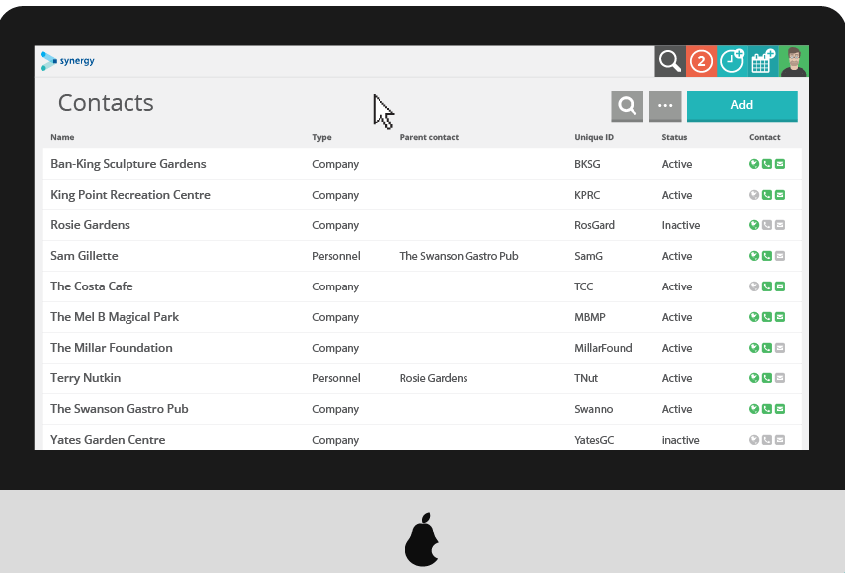845x573 pixels.
Task: Open The Costa Cafe contact
Action: (x=92, y=286)
